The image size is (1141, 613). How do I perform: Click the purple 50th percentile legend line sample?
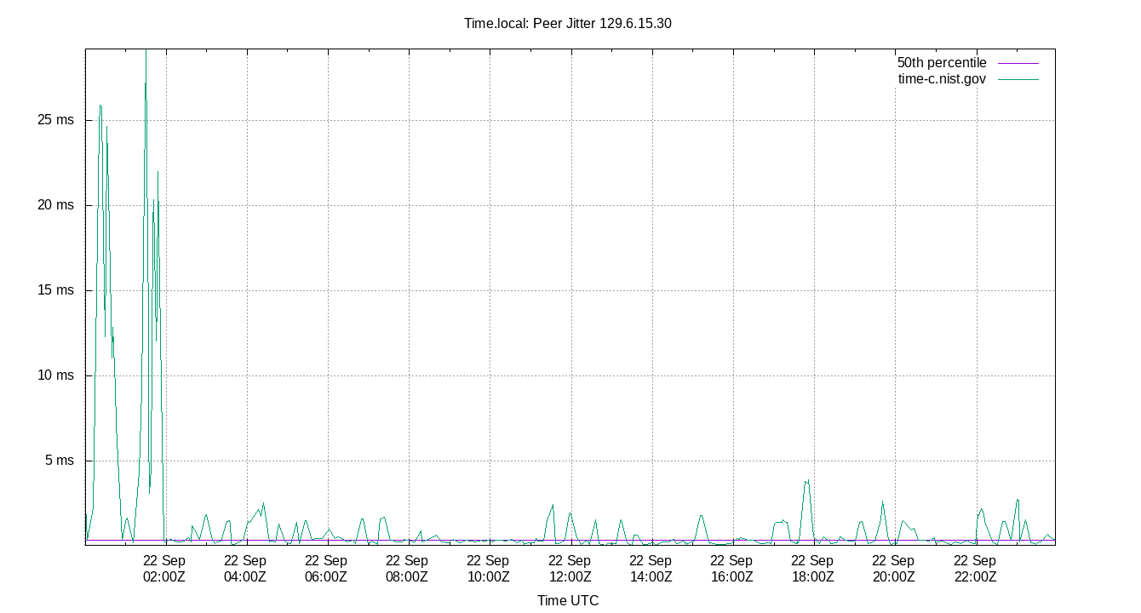pos(1018,63)
